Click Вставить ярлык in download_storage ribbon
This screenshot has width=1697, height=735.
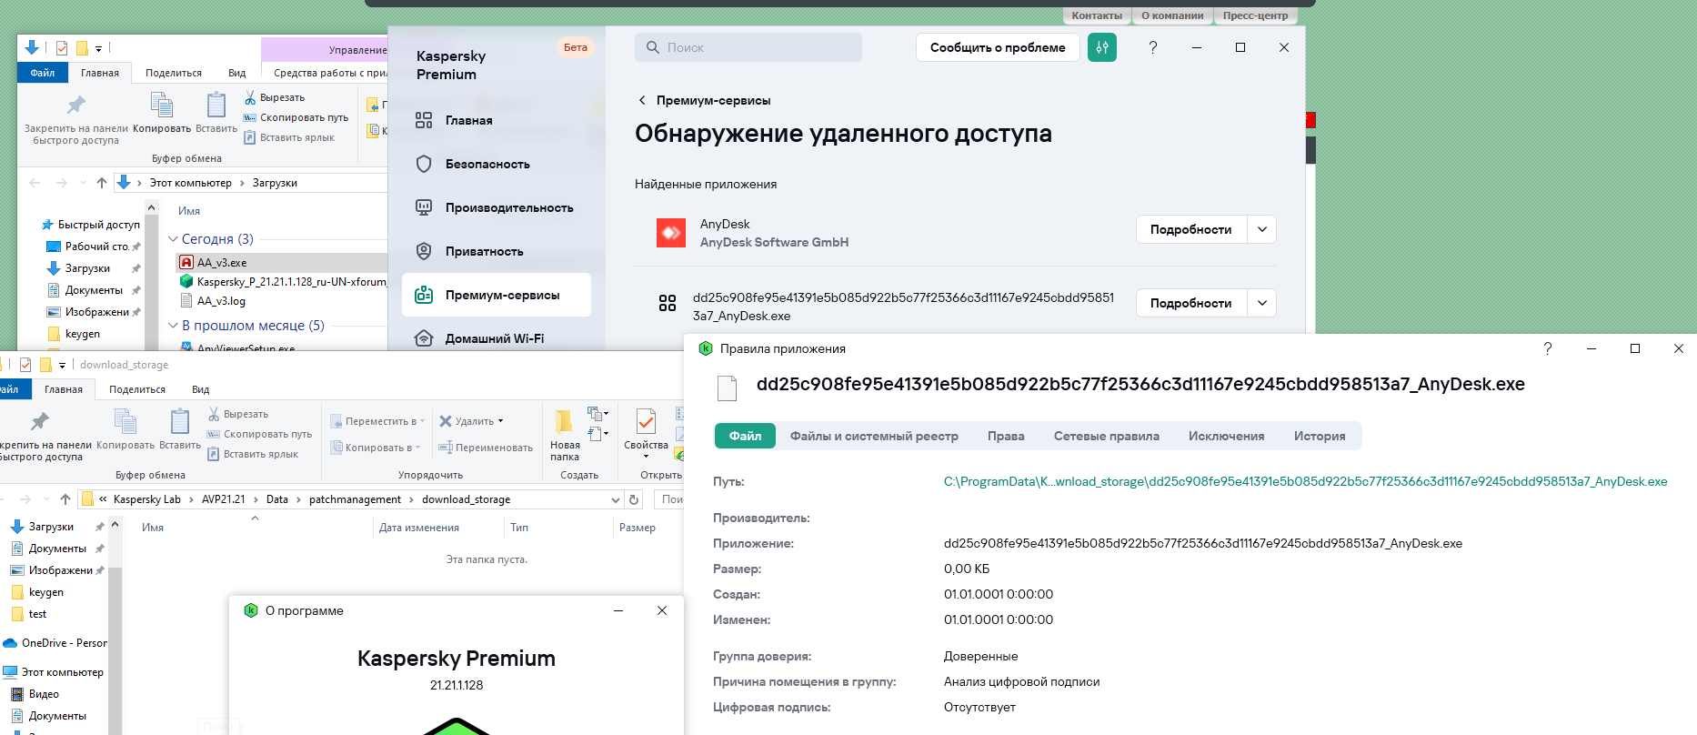pyautogui.click(x=253, y=454)
